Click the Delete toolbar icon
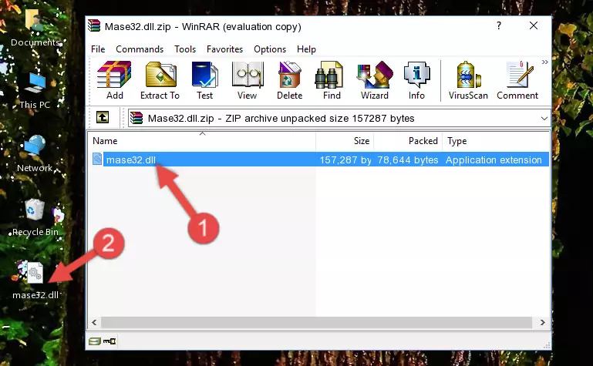This screenshot has height=366, width=593. pyautogui.click(x=289, y=80)
